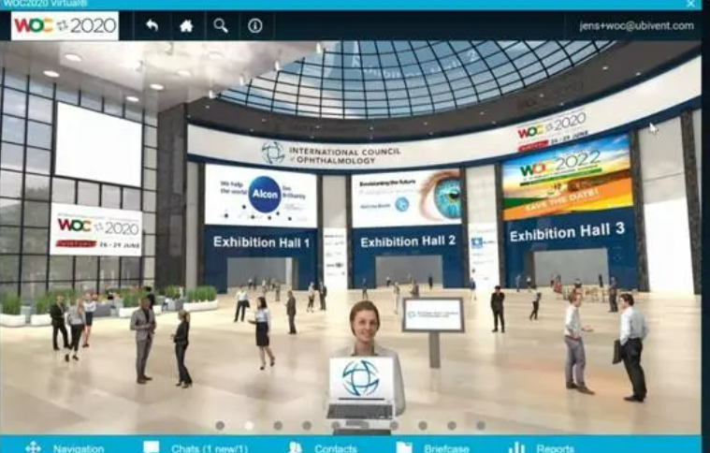The width and height of the screenshot is (710, 453).
Task: Click the back arrow icon
Action: [152, 25]
